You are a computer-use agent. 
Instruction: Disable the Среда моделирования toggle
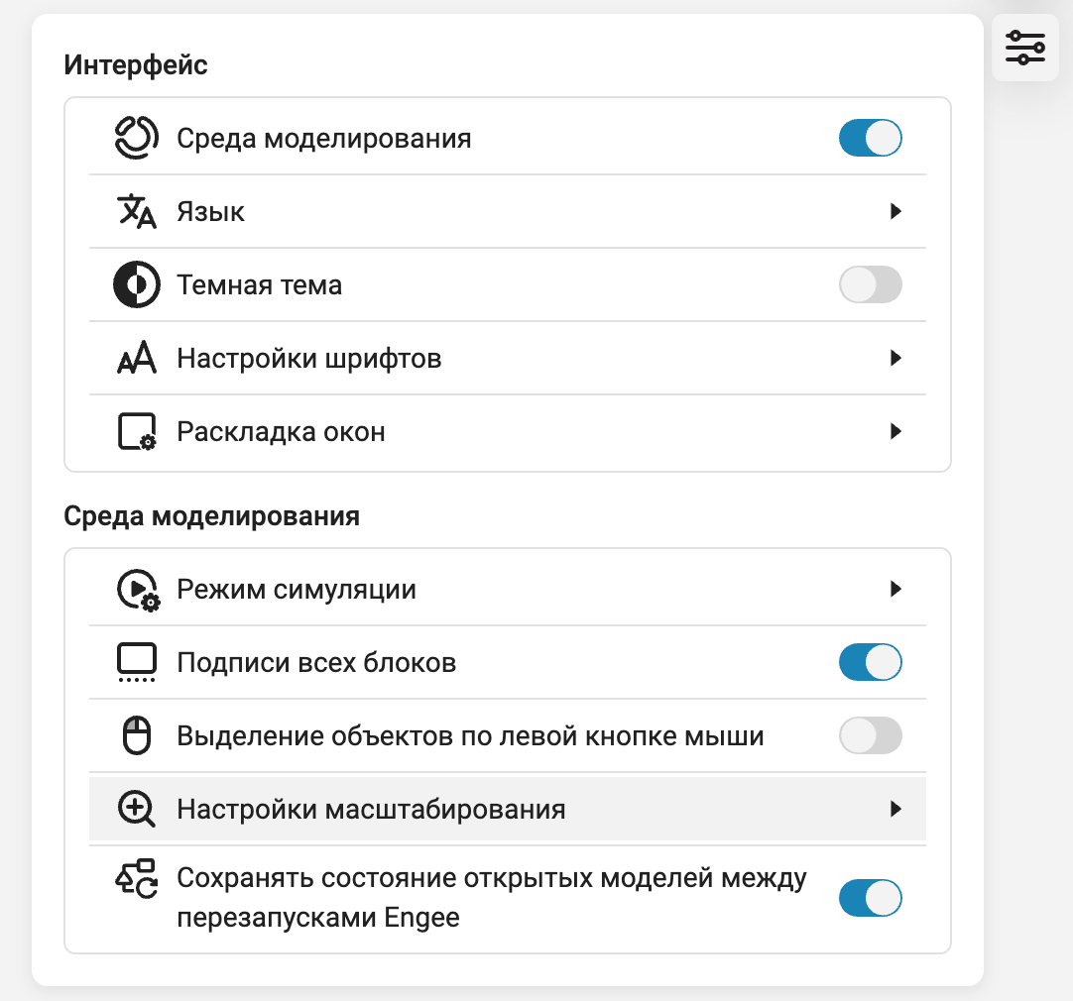(870, 138)
